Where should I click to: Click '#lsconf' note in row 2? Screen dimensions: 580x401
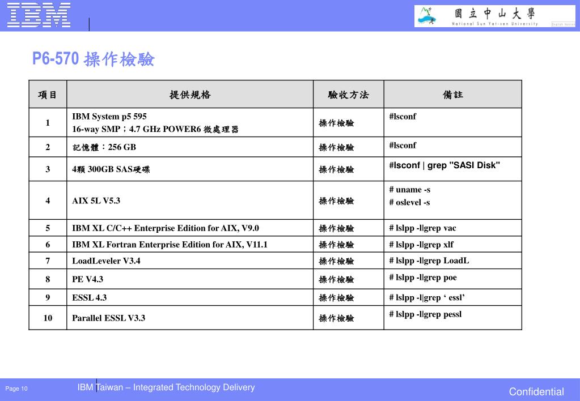click(x=403, y=145)
